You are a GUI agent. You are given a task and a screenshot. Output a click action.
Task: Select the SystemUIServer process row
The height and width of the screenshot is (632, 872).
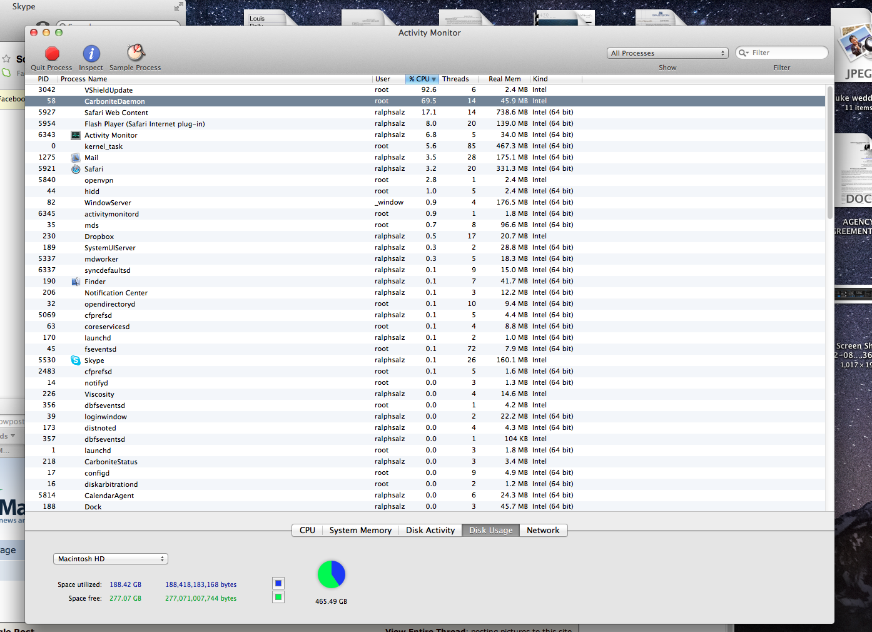pyautogui.click(x=425, y=248)
